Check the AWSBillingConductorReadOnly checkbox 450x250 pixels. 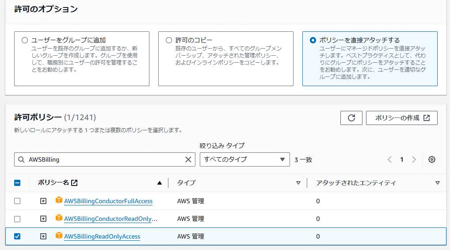click(x=17, y=219)
